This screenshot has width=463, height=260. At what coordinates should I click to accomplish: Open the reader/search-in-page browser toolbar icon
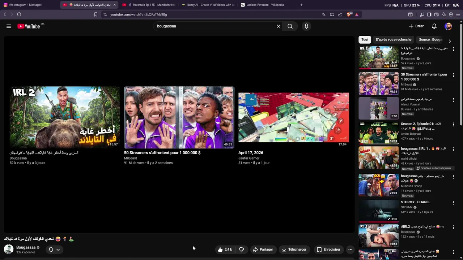pos(411,14)
